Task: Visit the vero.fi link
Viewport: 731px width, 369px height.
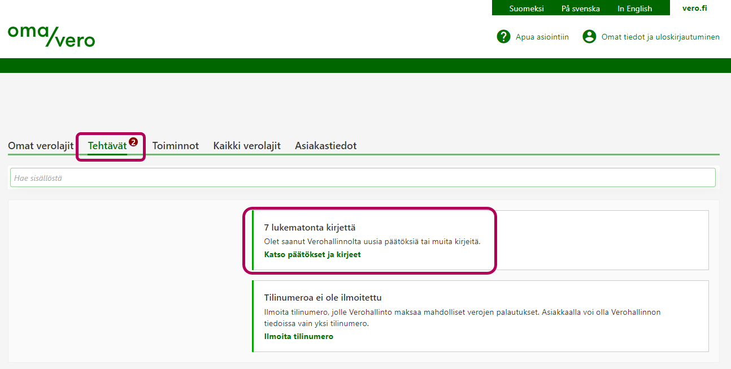Action: 695,8
